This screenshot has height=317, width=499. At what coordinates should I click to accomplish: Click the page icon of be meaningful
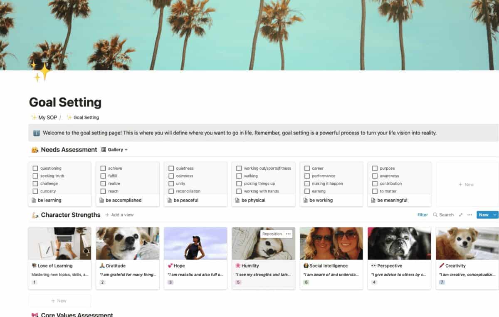pos(373,201)
